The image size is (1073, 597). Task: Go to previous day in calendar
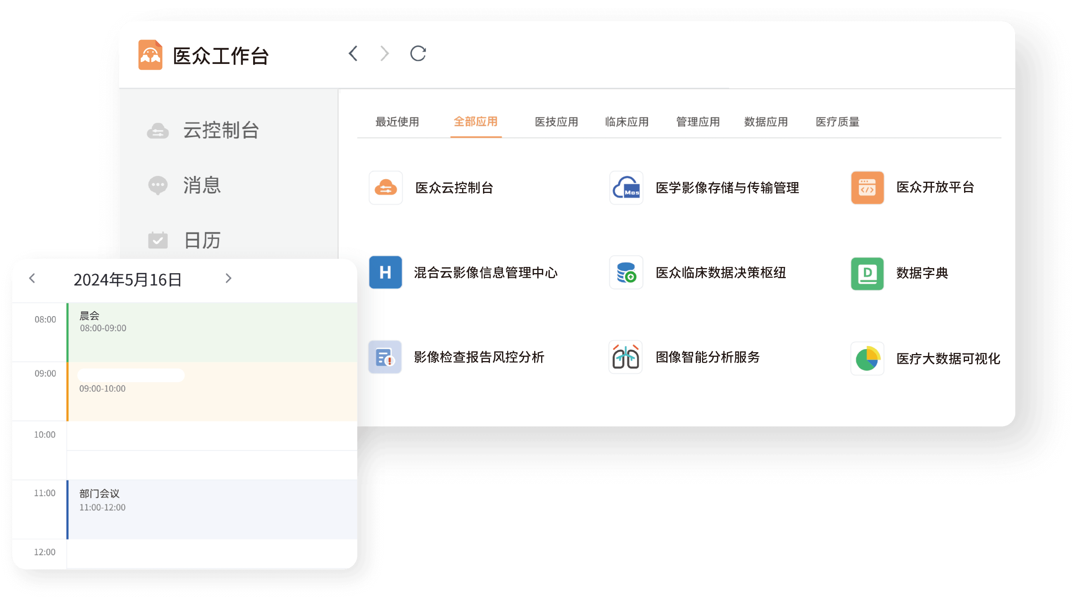32,279
